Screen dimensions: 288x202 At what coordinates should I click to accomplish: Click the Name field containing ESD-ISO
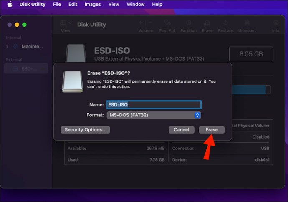[154, 105]
